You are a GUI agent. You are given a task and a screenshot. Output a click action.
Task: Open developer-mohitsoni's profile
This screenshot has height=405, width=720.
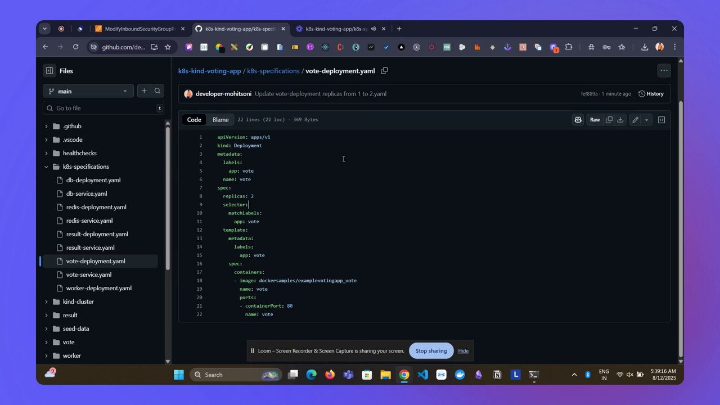[224, 94]
